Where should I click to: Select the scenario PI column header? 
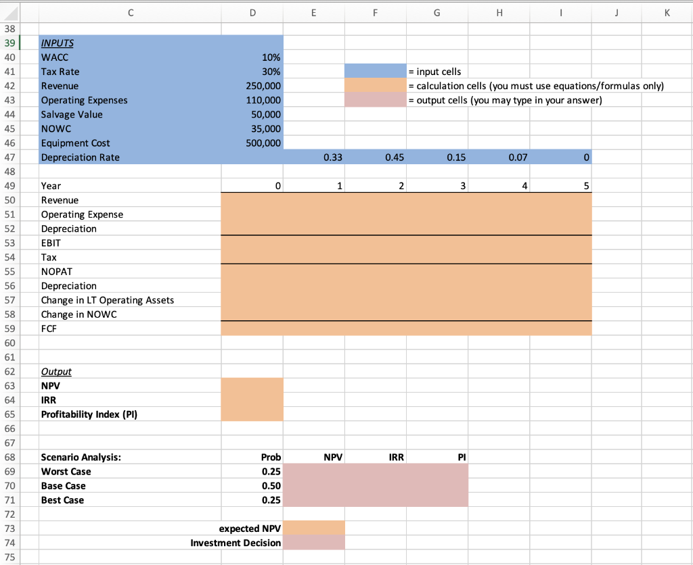[x=437, y=458]
